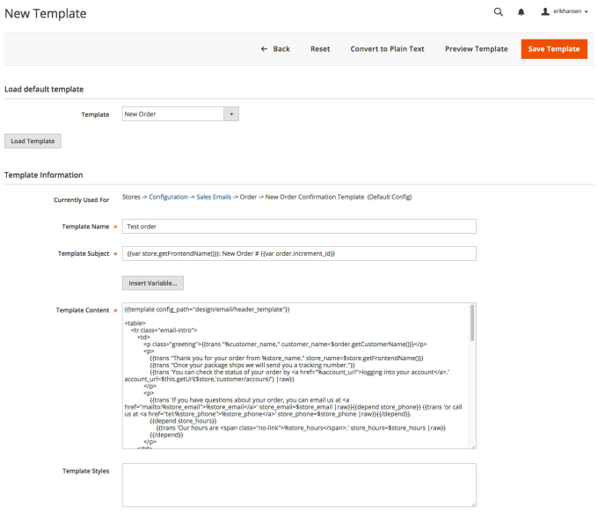Click the Template Information heading

[x=43, y=175]
